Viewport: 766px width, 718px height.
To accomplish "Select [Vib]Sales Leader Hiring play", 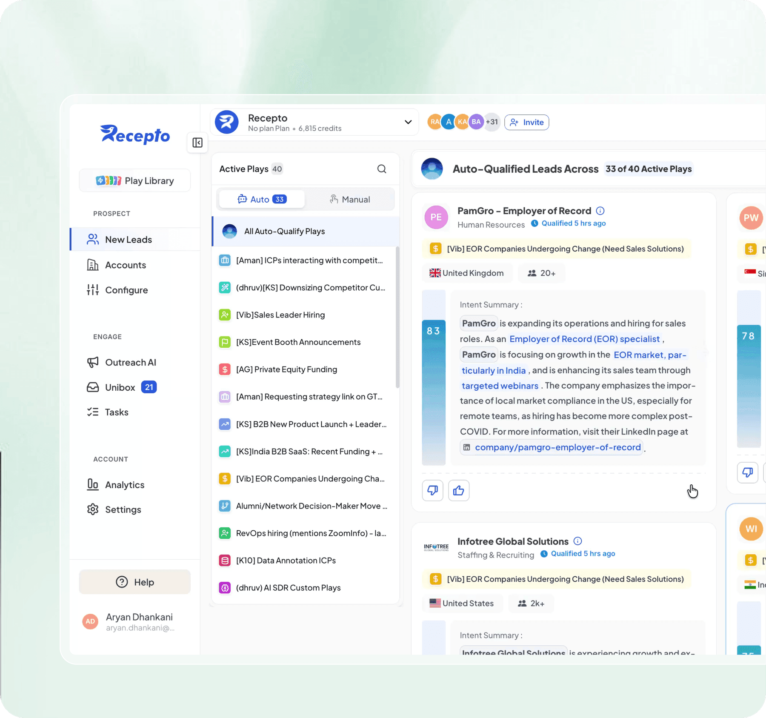I will (x=304, y=315).
